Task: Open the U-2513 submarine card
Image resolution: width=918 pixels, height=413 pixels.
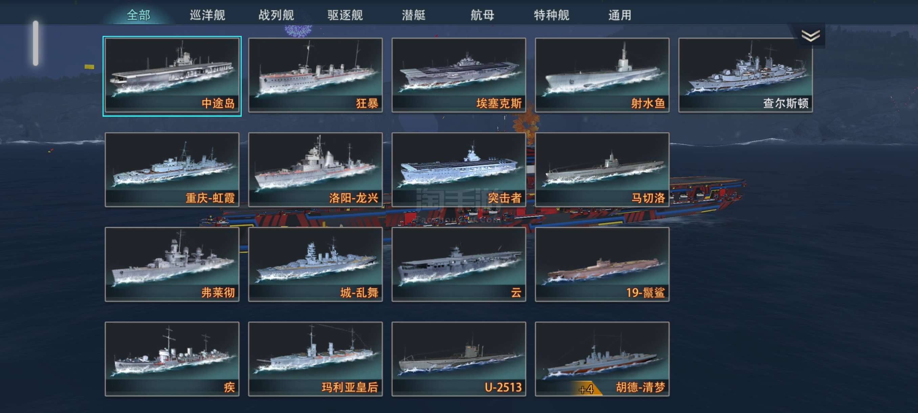Action: (459, 359)
